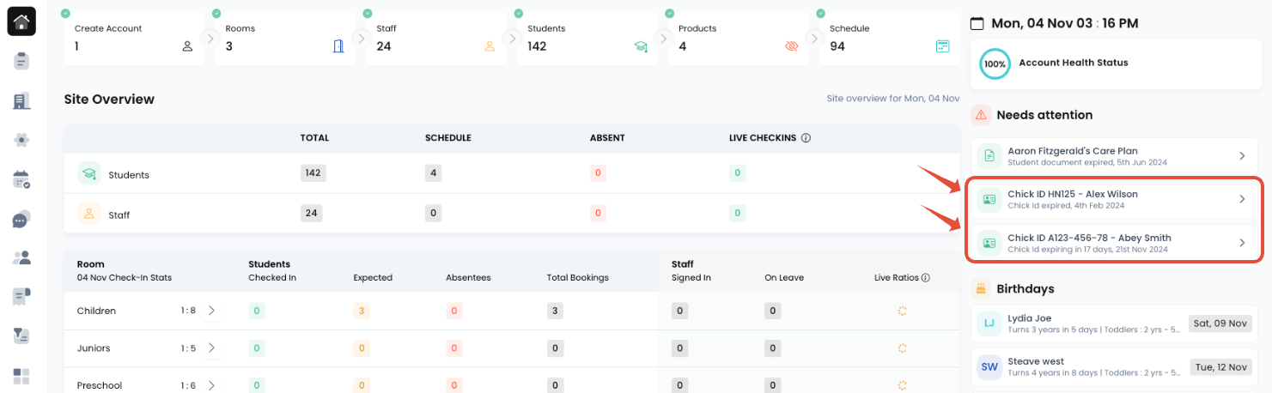1272x393 pixels.
Task: Click the Needs attention warning icon
Action: click(981, 115)
